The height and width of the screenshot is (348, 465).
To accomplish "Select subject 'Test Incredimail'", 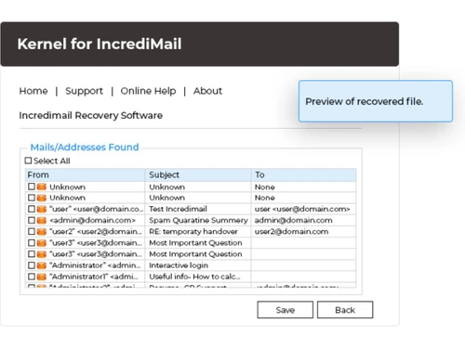I will (x=178, y=209).
